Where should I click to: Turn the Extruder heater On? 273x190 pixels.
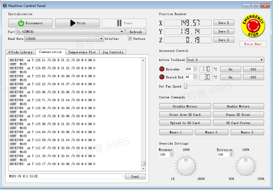[230, 69]
